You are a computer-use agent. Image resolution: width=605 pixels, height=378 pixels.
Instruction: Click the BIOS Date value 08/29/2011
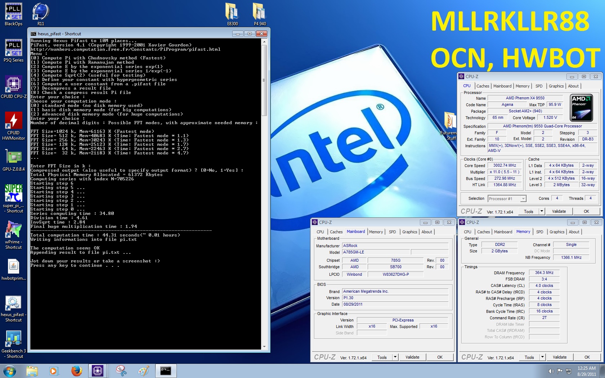point(395,304)
